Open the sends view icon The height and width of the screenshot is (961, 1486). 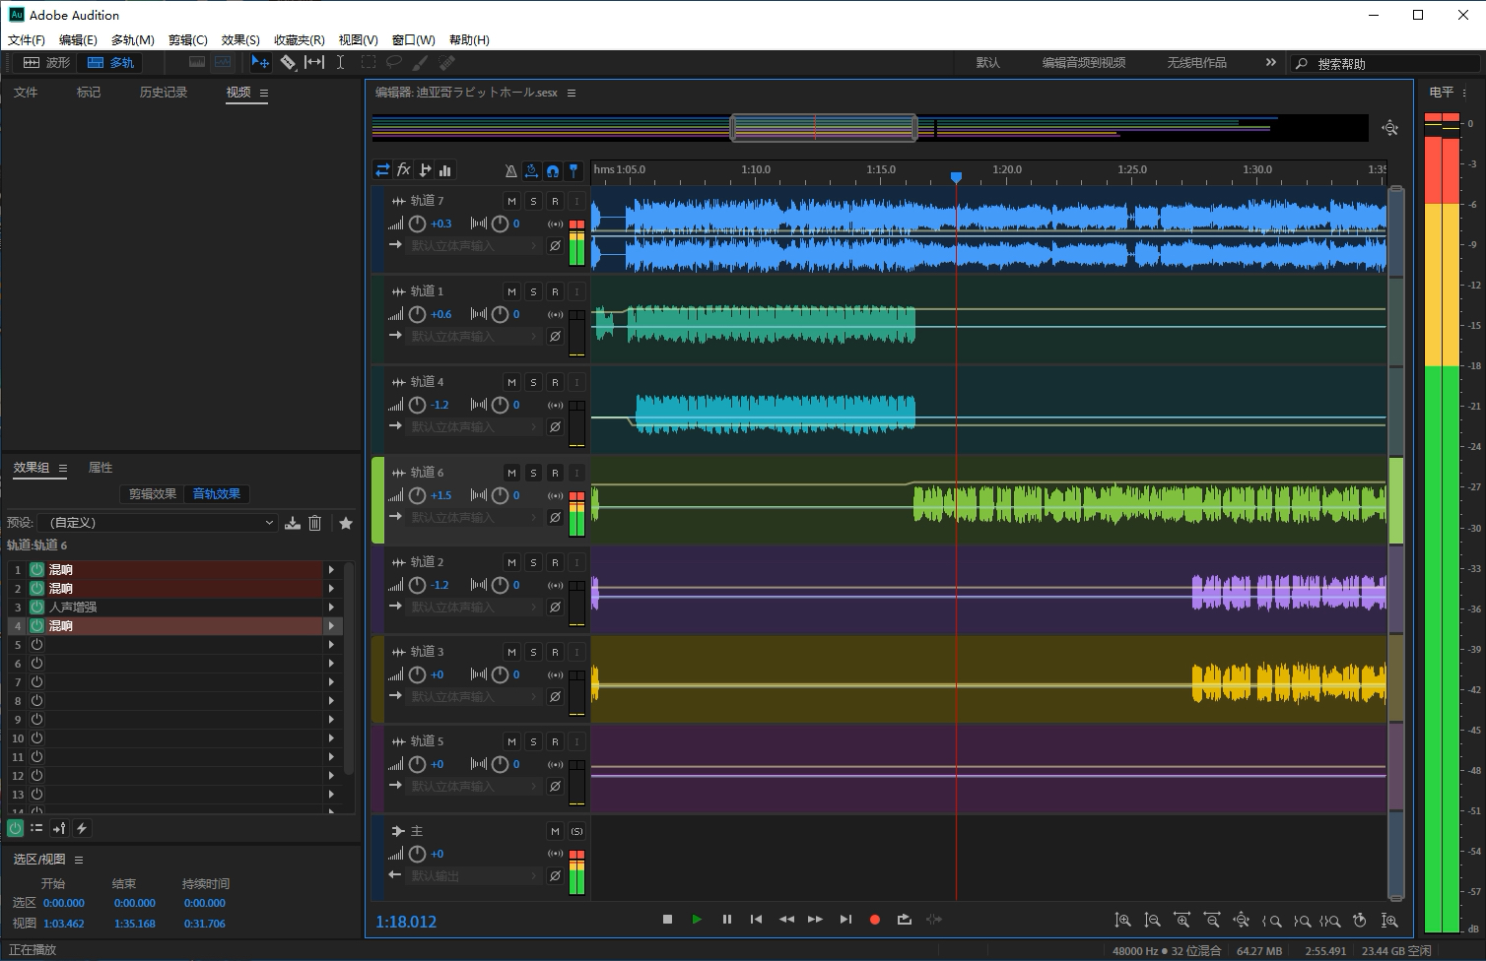(x=425, y=170)
